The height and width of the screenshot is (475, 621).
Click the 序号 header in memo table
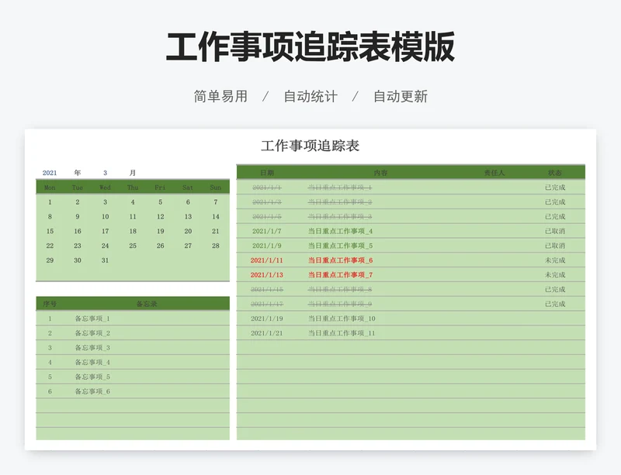pos(50,304)
